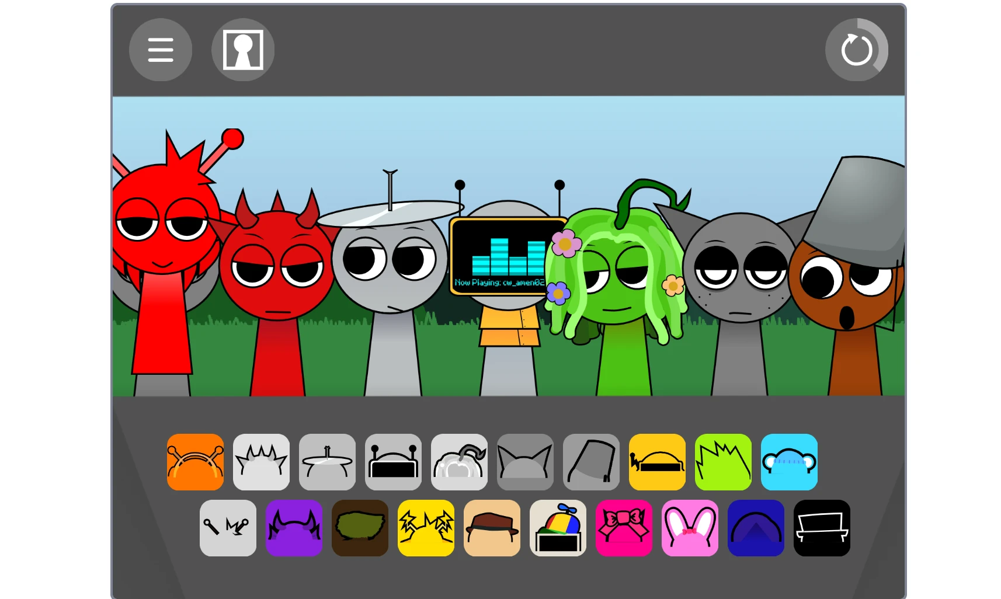The height and width of the screenshot is (599, 1001).
Task: Open the hamburger menu
Action: click(160, 50)
